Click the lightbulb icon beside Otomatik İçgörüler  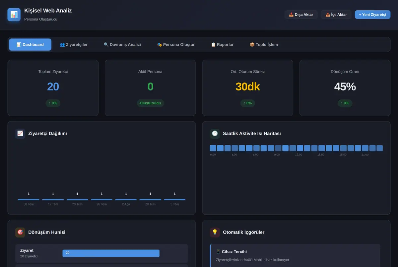(215, 232)
